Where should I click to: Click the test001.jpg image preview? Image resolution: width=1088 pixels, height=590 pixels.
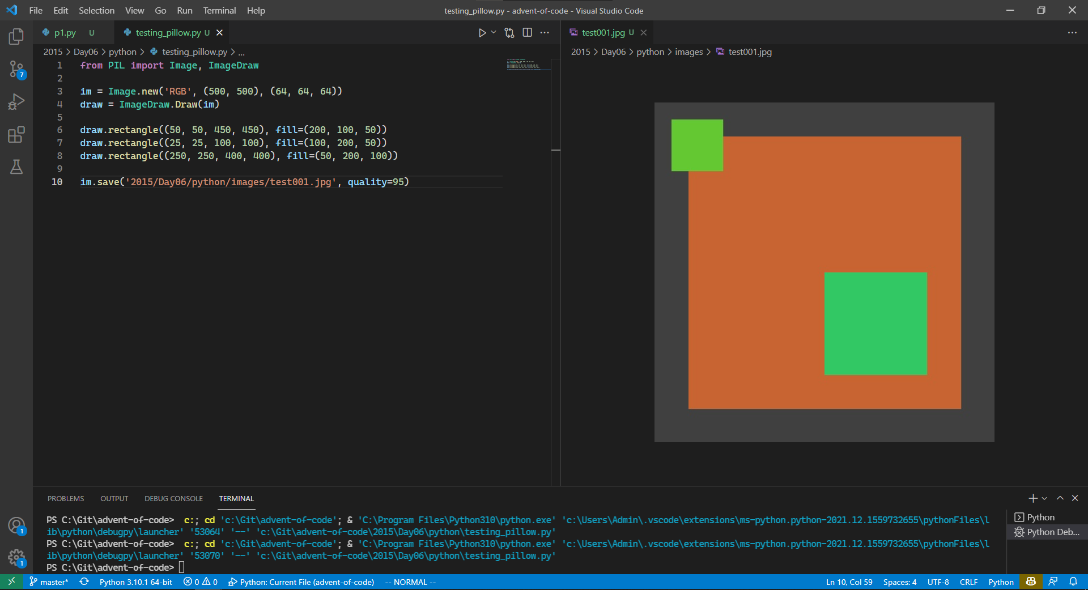coord(824,272)
